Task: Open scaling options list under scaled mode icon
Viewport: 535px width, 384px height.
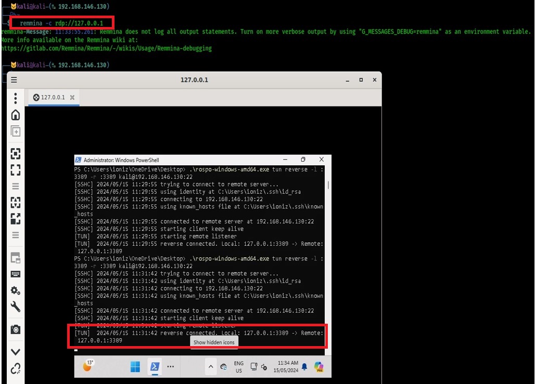Action: click(x=16, y=235)
